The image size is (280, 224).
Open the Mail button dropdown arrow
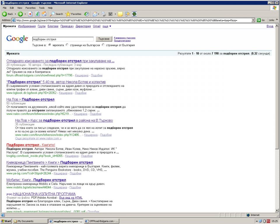coord(99,14)
